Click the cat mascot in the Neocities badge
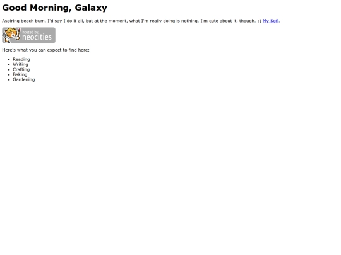 click(11, 35)
